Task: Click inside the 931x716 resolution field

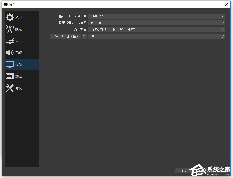Action: coord(128,23)
